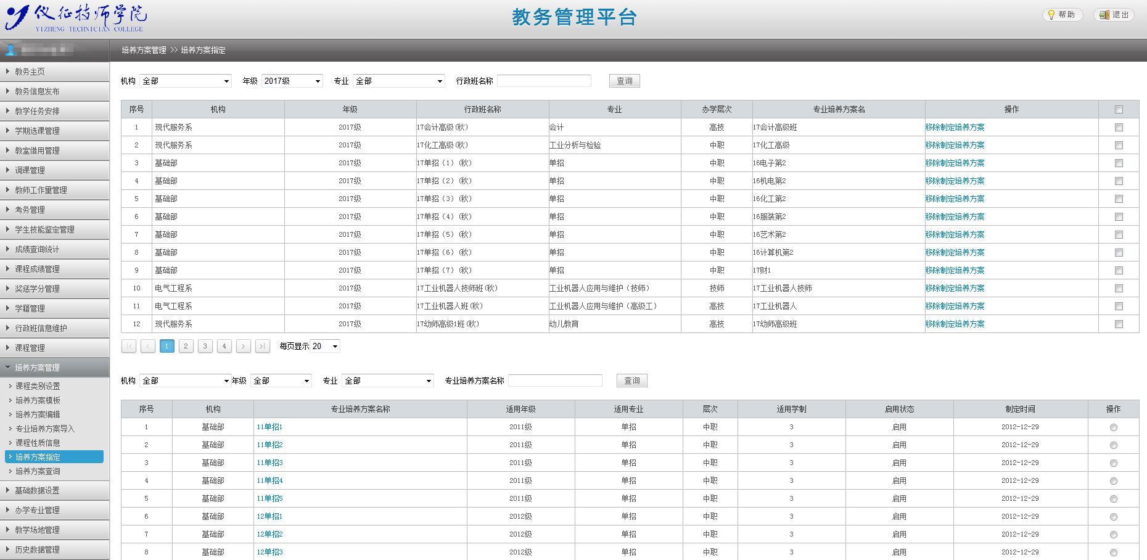This screenshot has height=560, width=1147.
Task: Open 培养方案模板 submenu item
Action: point(38,400)
